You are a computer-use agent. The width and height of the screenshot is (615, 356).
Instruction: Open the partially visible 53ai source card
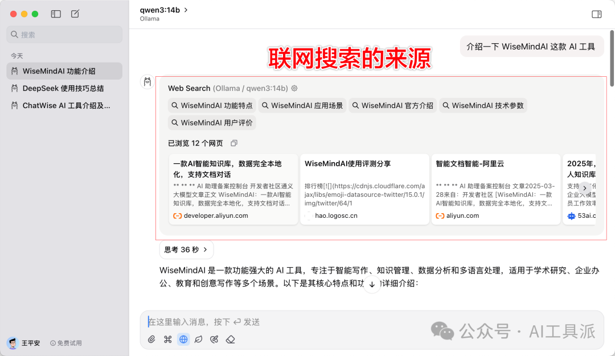[x=580, y=189]
